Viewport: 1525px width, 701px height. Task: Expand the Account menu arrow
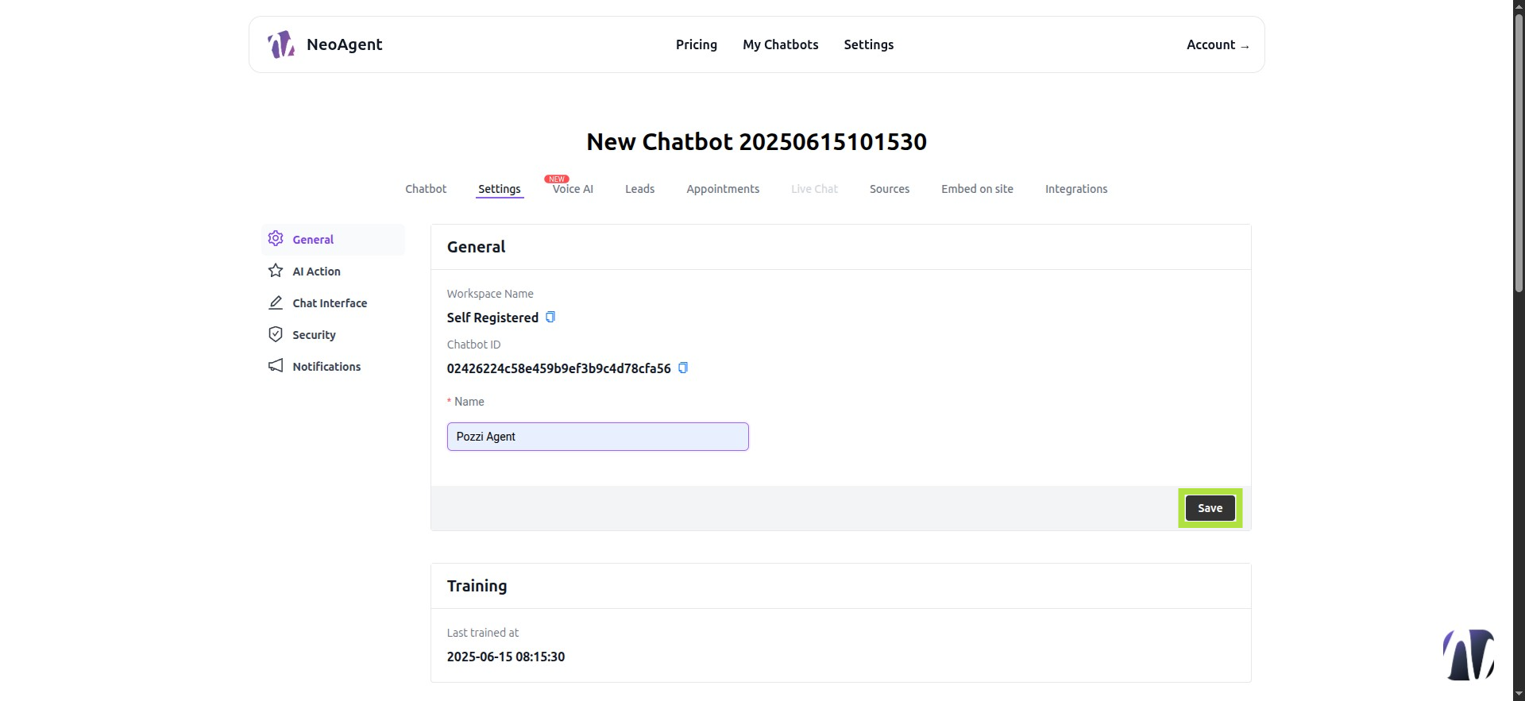1245,46
